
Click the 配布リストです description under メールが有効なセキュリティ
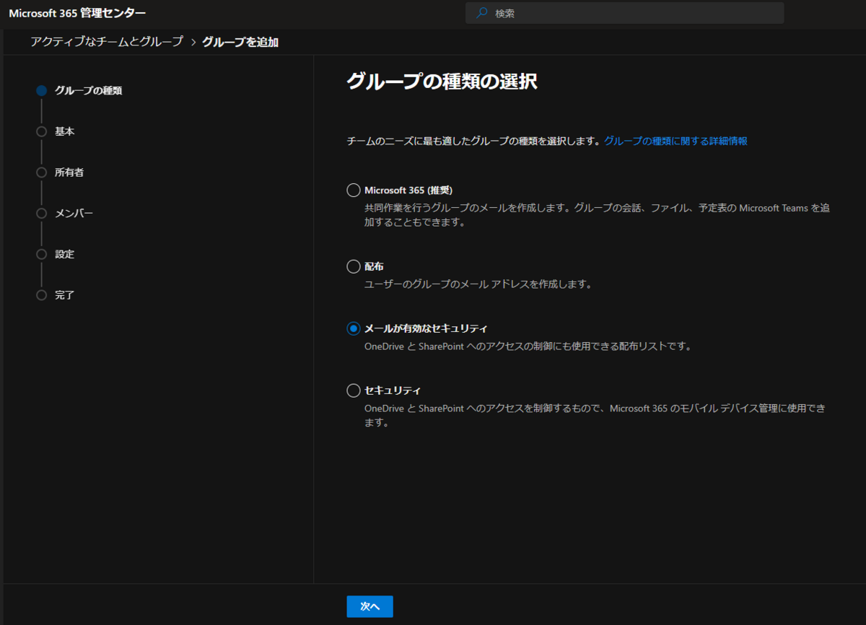coord(528,346)
